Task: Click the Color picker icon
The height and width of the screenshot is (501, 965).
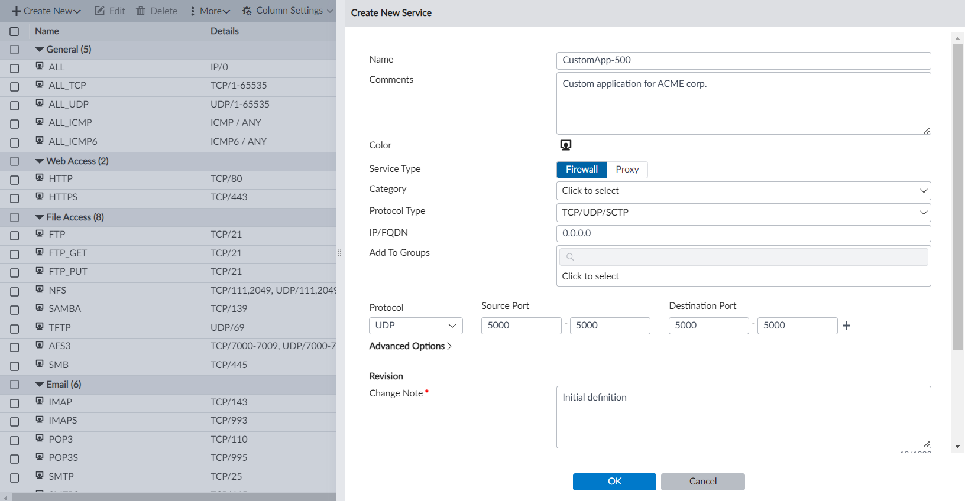Action: (x=565, y=145)
